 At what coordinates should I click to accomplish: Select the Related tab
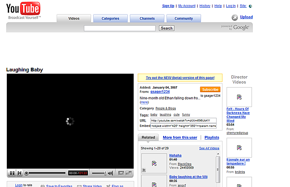(148, 137)
